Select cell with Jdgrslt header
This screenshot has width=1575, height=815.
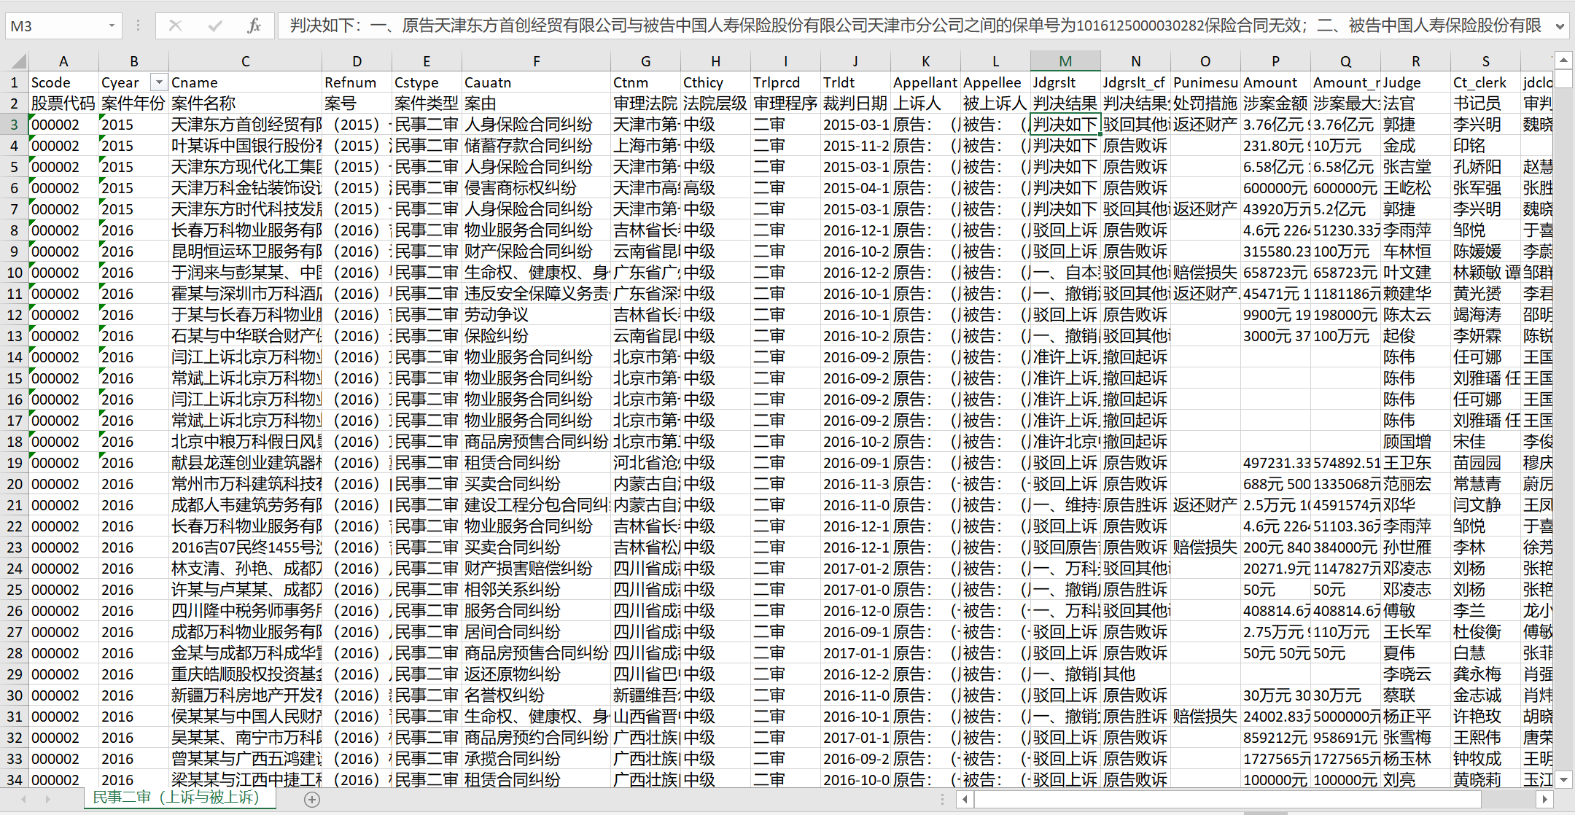1065,82
